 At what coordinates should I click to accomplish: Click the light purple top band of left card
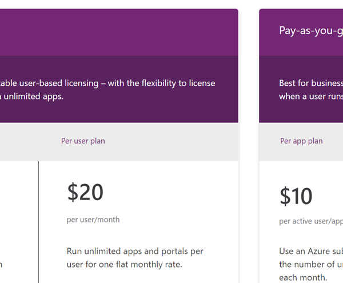[119, 33]
